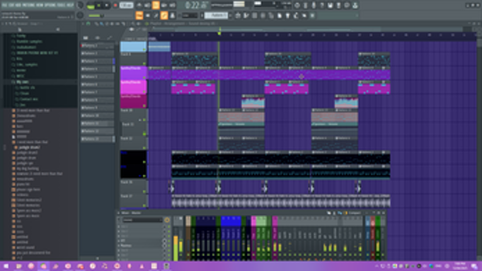This screenshot has width=482, height=271.
Task: Mute the Track 2 green LED
Action: click(x=144, y=64)
